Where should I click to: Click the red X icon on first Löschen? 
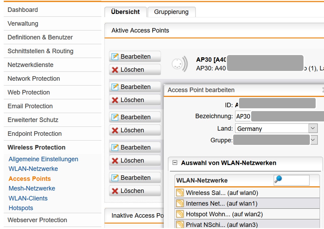point(115,70)
